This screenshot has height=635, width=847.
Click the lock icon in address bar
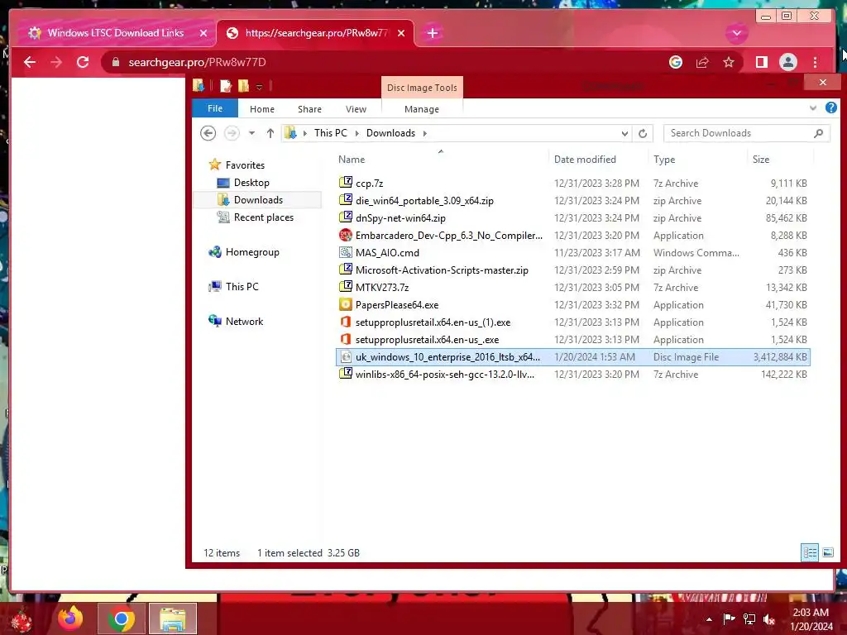click(115, 63)
